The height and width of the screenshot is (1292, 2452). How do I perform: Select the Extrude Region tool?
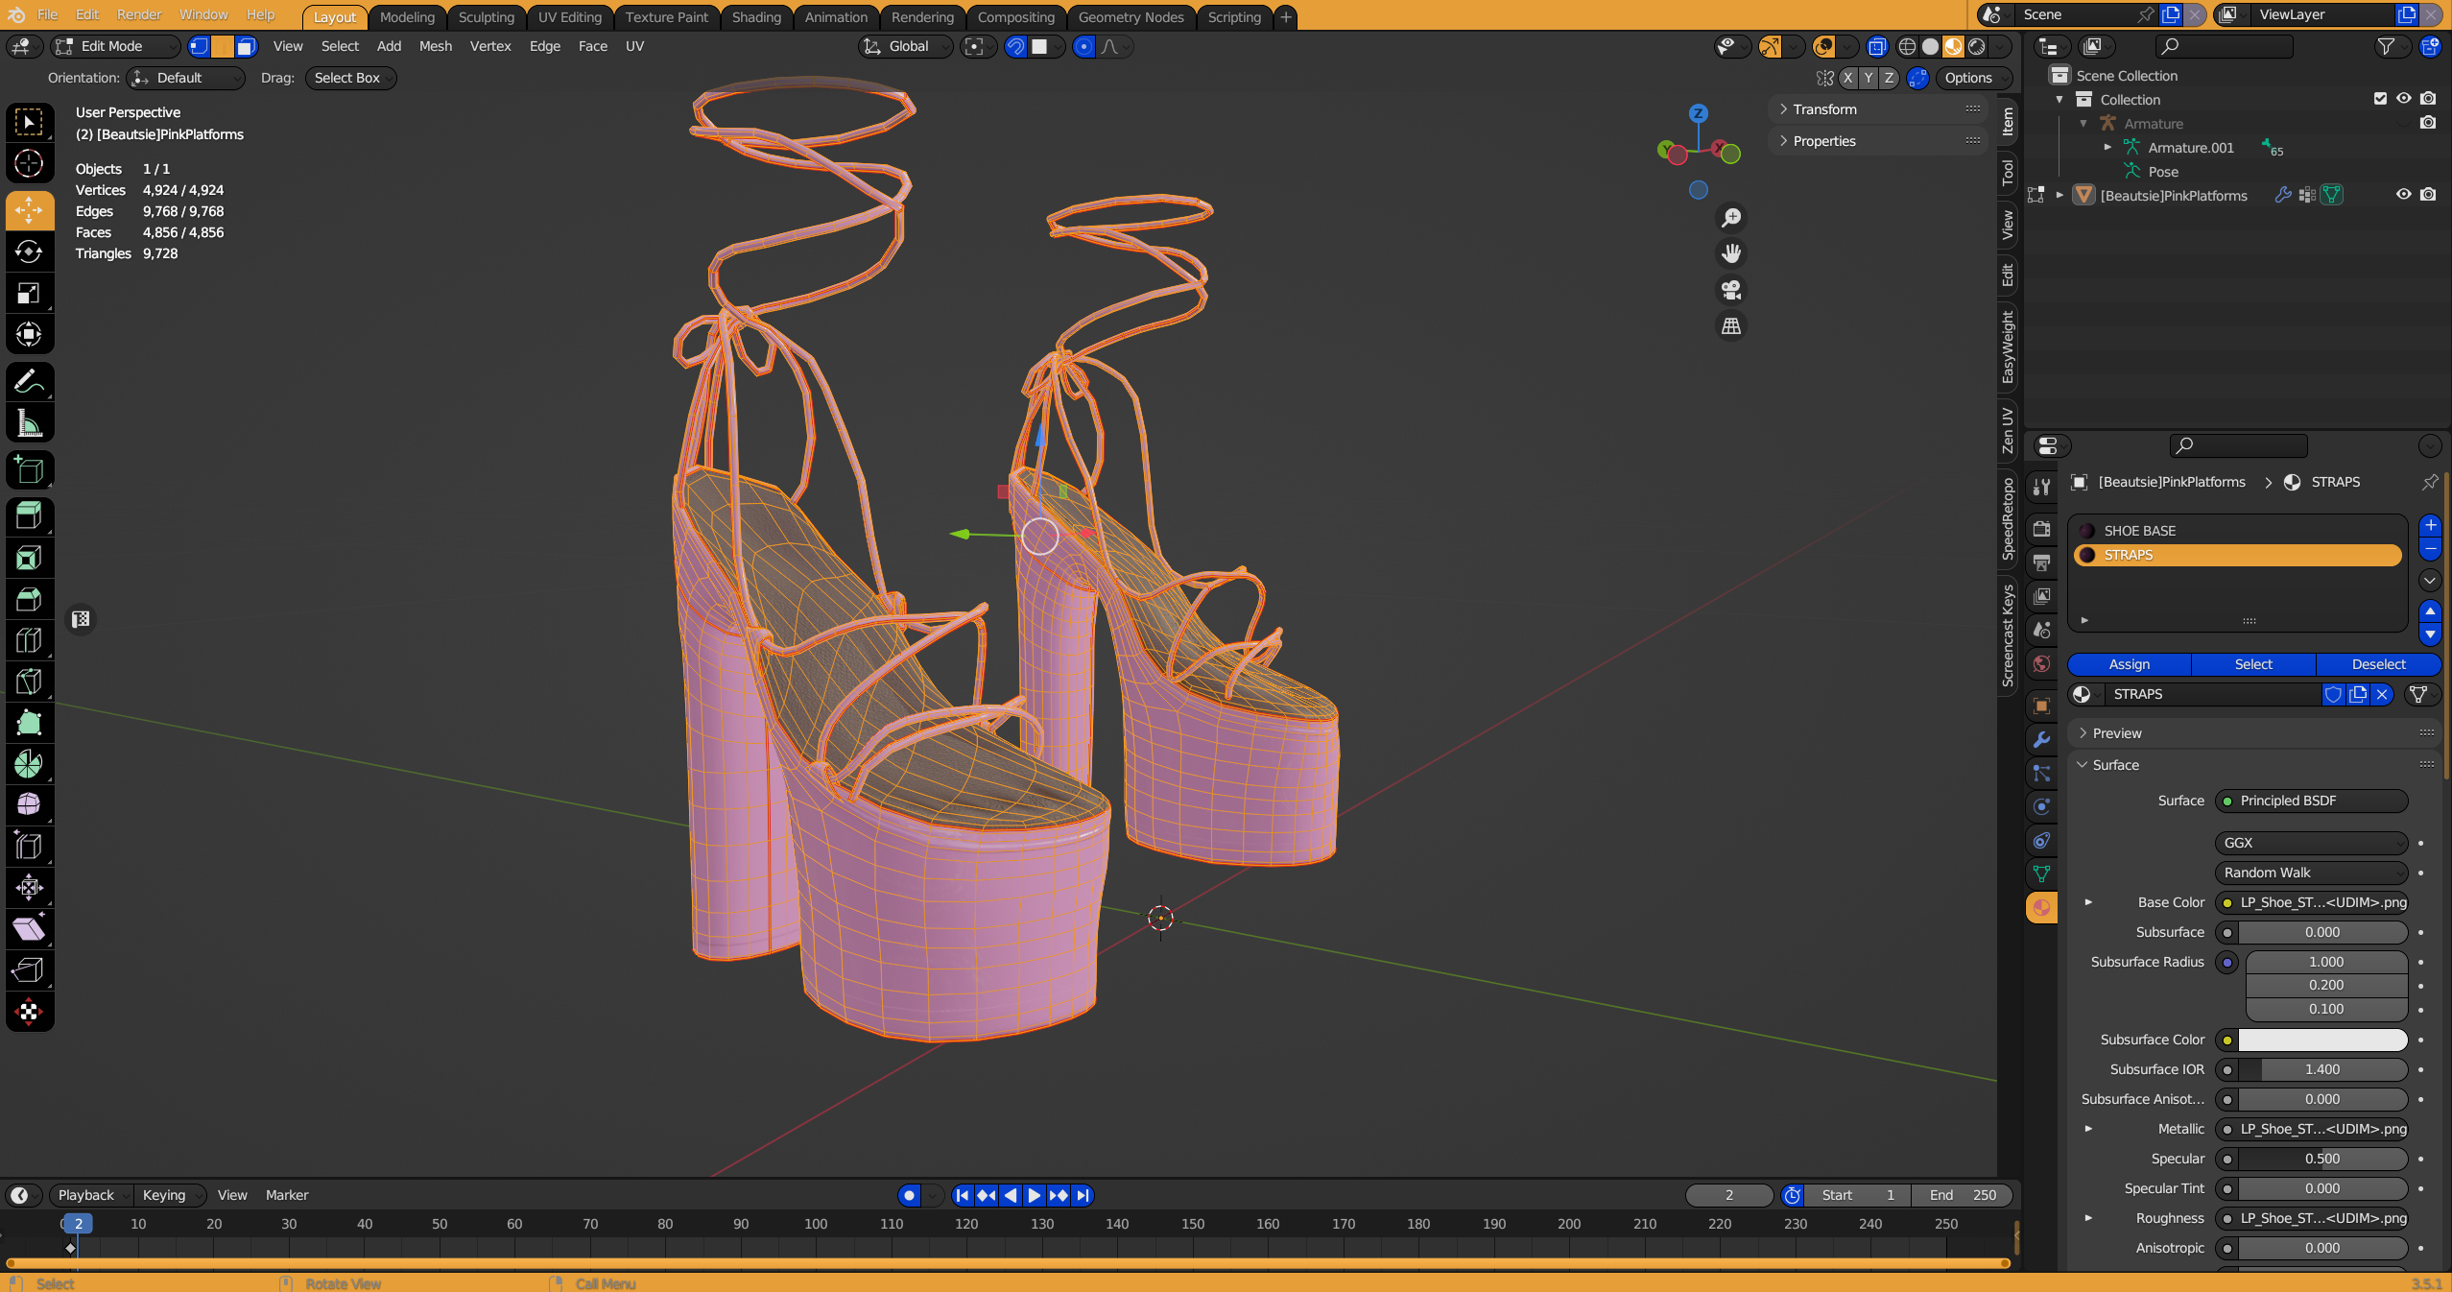(x=29, y=516)
